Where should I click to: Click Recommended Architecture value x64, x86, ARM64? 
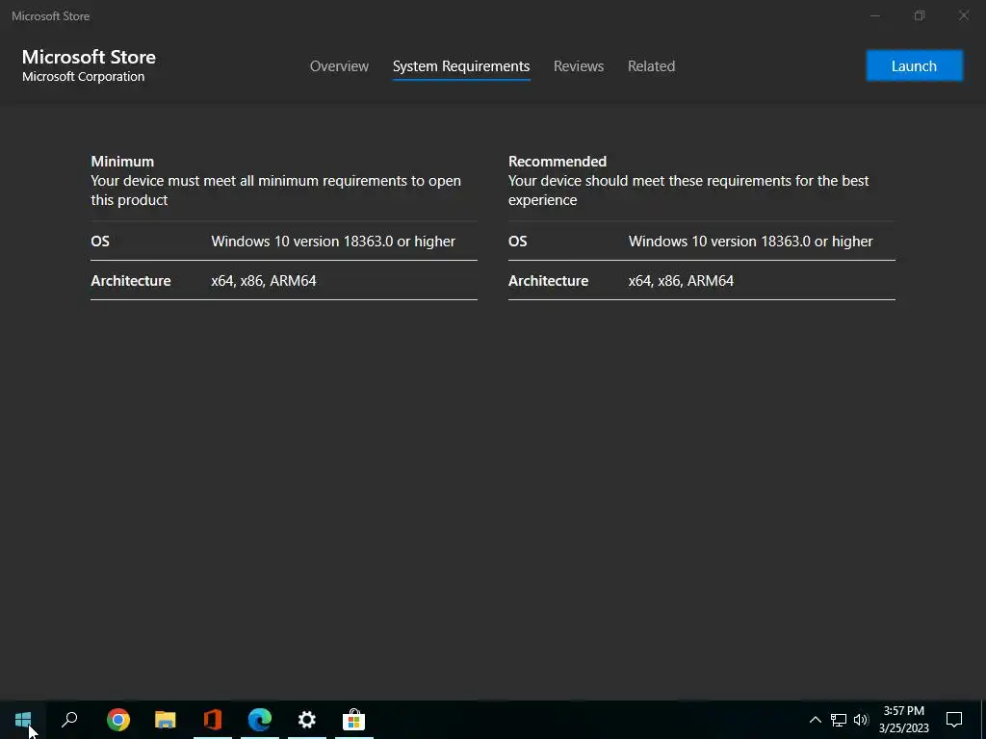681,281
